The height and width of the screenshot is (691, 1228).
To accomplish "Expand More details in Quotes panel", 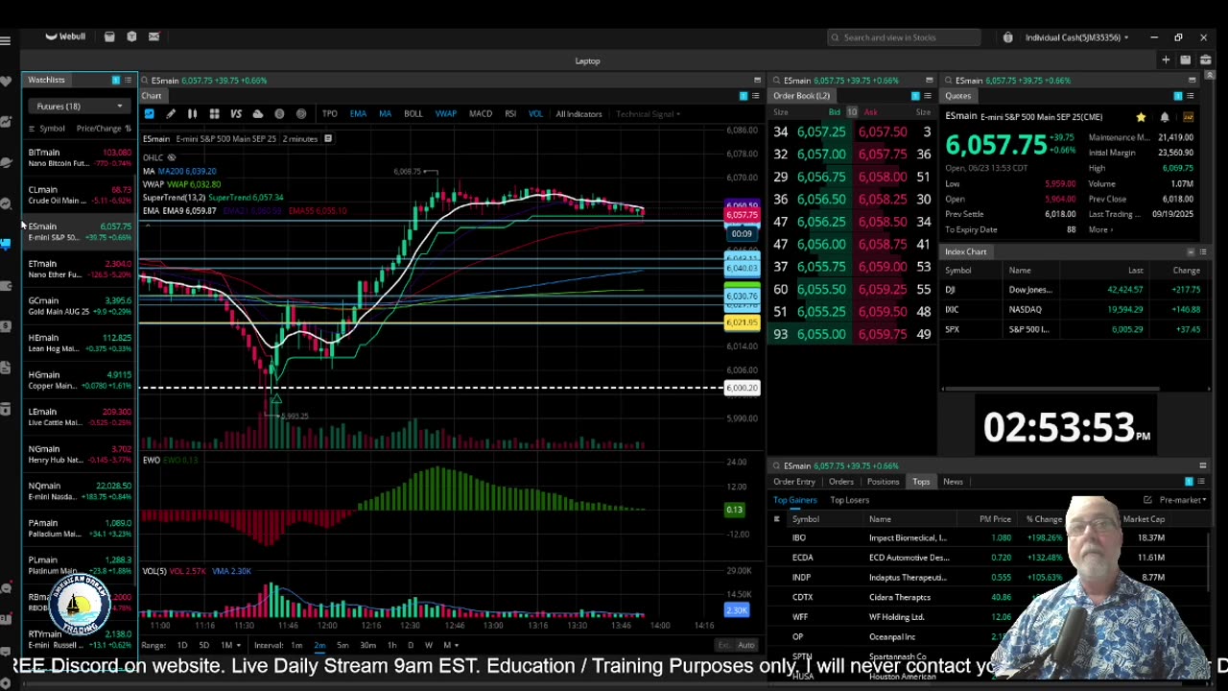I will (x=1100, y=229).
